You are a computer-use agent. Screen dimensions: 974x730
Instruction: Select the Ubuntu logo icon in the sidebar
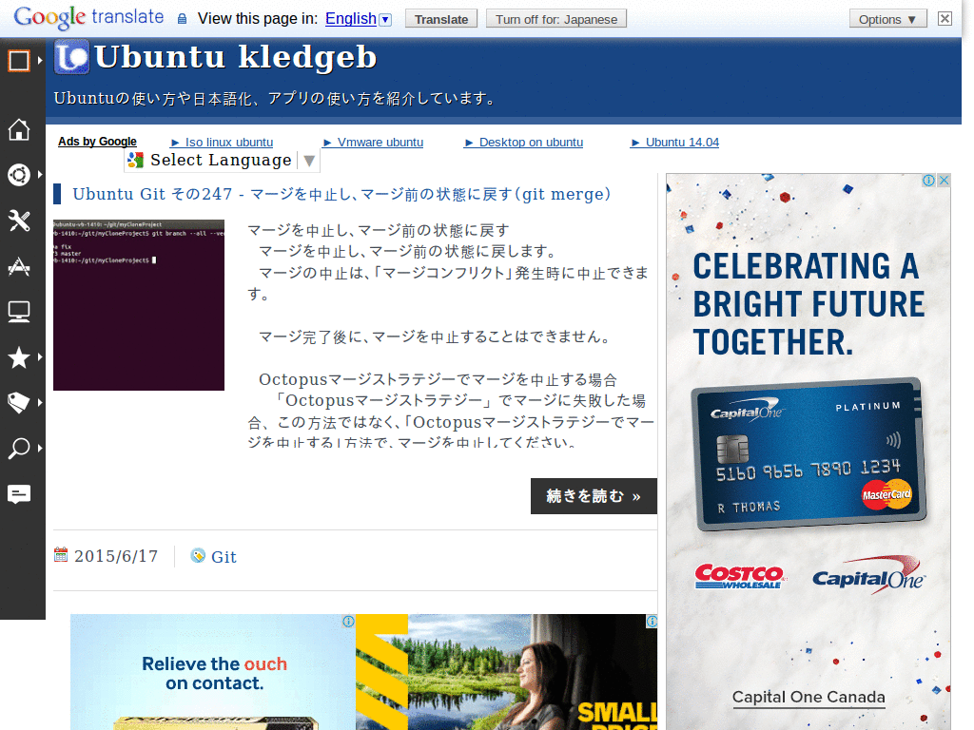tap(19, 175)
